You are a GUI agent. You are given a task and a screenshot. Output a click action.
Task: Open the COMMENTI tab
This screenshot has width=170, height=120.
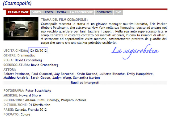click(104, 12)
